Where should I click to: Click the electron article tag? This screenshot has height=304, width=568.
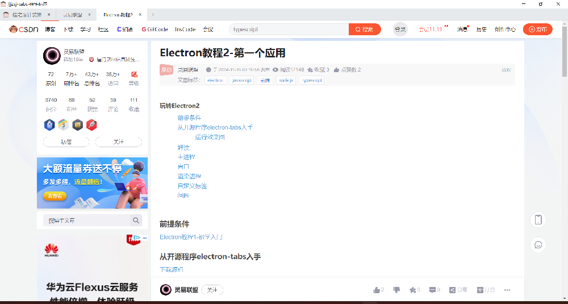pyautogui.click(x=215, y=80)
